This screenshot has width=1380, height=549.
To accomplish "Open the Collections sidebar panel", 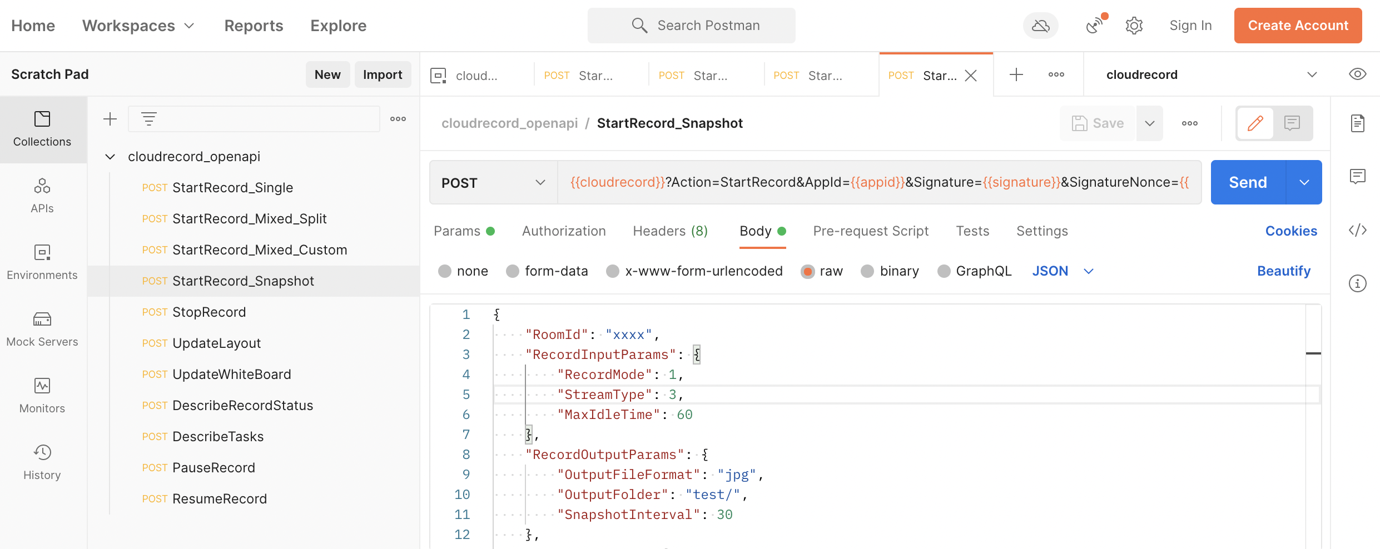I will [x=42, y=129].
